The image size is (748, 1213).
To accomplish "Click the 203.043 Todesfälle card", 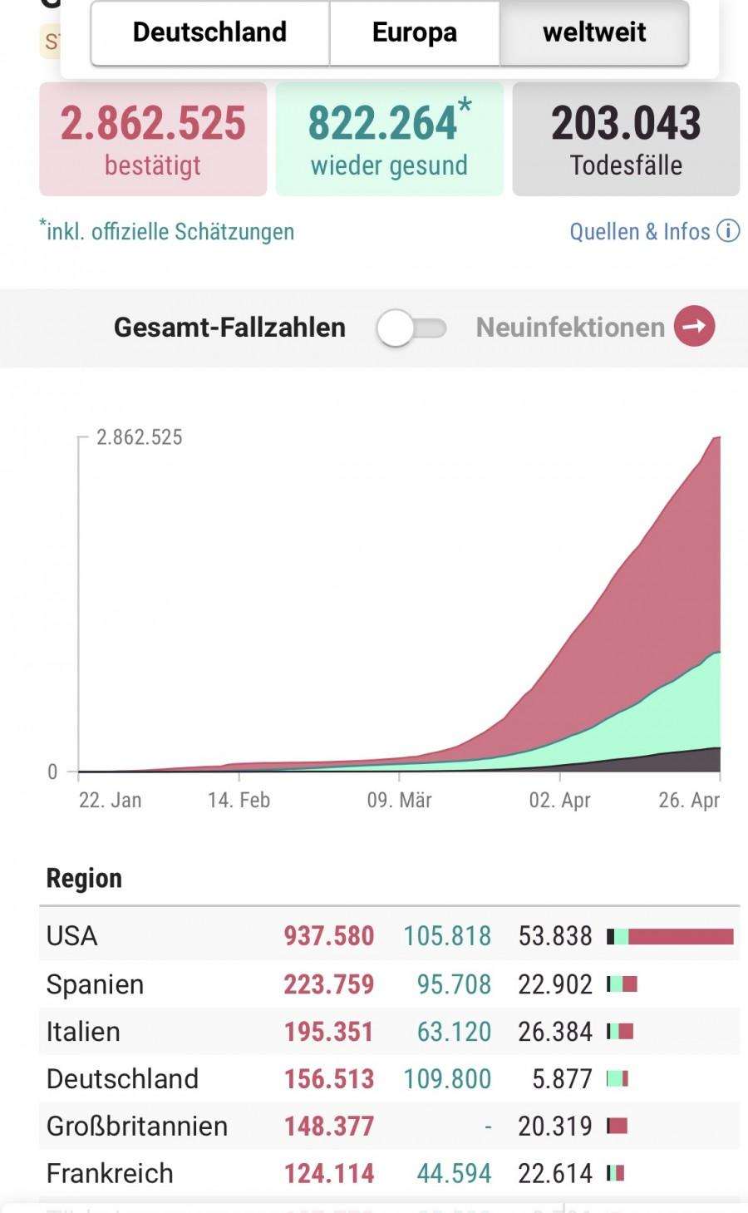I will pos(626,139).
